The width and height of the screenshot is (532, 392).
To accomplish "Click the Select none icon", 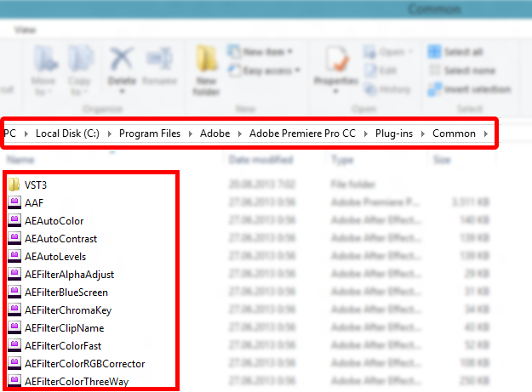I will 434,71.
